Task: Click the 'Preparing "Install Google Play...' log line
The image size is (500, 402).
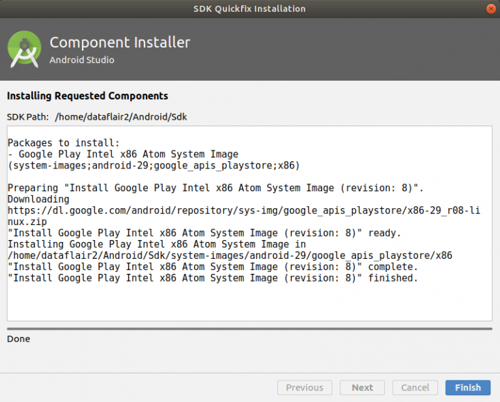Action: [215, 188]
